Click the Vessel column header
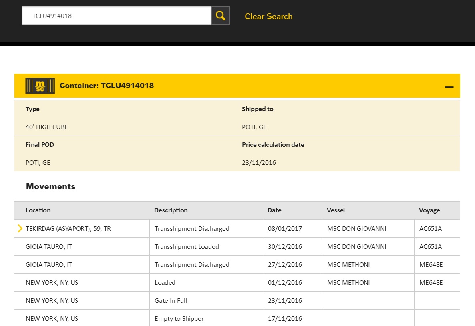475x326 pixels. pyautogui.click(x=336, y=210)
